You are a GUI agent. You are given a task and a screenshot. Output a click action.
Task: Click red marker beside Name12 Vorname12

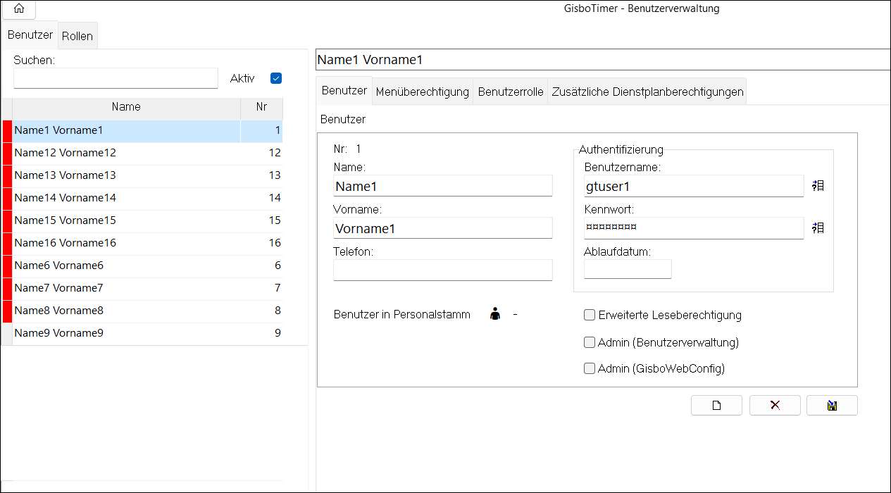pyautogui.click(x=7, y=153)
